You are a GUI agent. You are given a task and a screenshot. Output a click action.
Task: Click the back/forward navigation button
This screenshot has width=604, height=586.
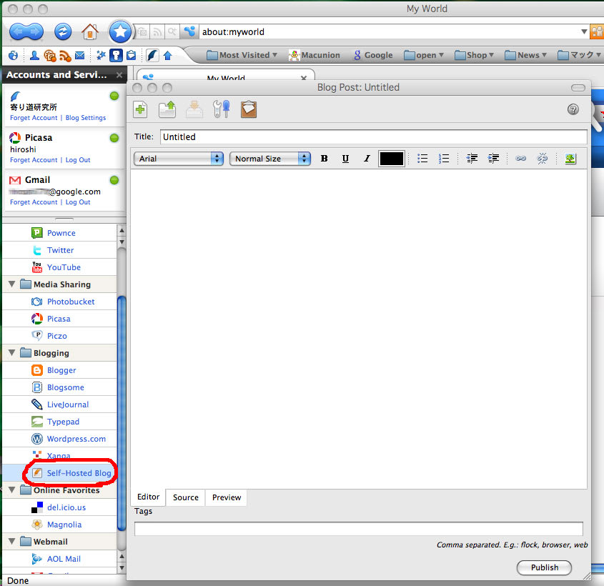tap(26, 31)
